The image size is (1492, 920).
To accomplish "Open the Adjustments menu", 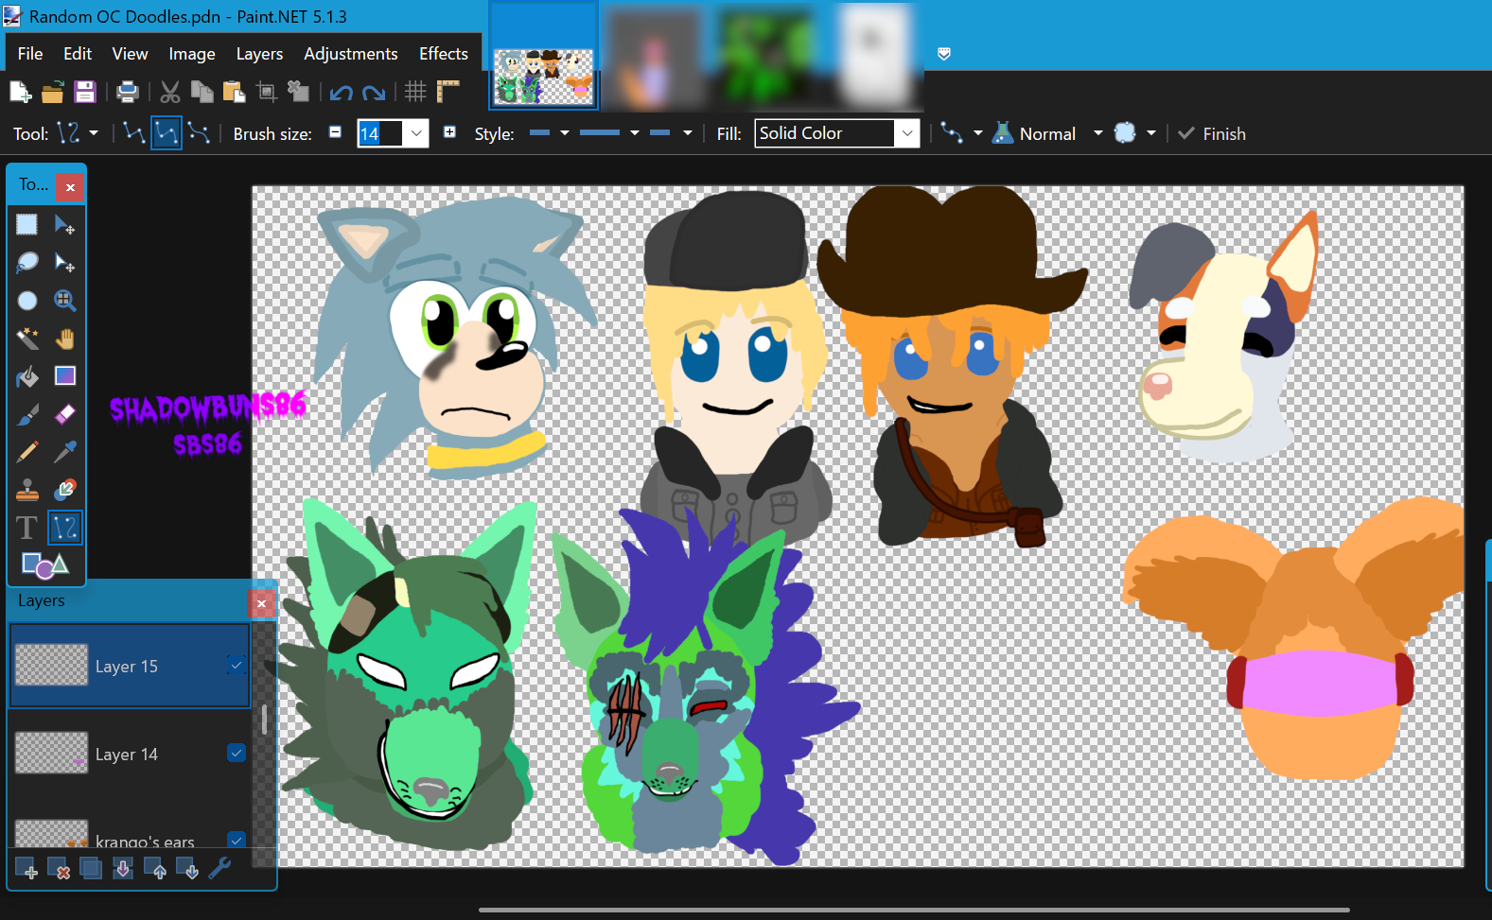I will tap(351, 54).
